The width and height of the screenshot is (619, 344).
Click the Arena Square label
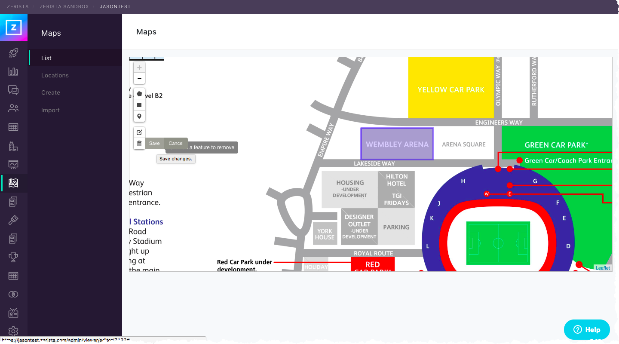[464, 144]
